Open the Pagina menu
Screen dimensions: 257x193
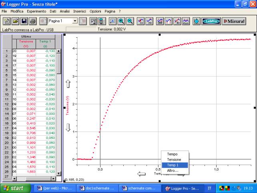[110, 11]
